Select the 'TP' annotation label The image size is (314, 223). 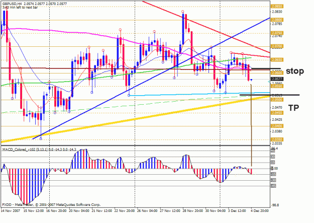(293, 108)
